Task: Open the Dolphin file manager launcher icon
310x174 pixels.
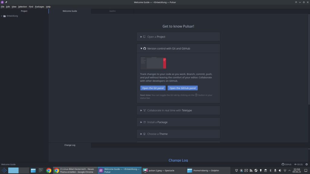Action: [x=33, y=170]
